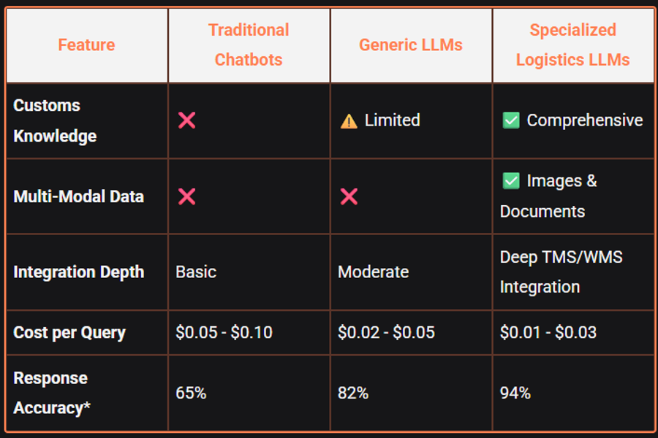
Task: Click red X under Generic LLMs for Multi-Modal Data
Action: click(x=349, y=196)
